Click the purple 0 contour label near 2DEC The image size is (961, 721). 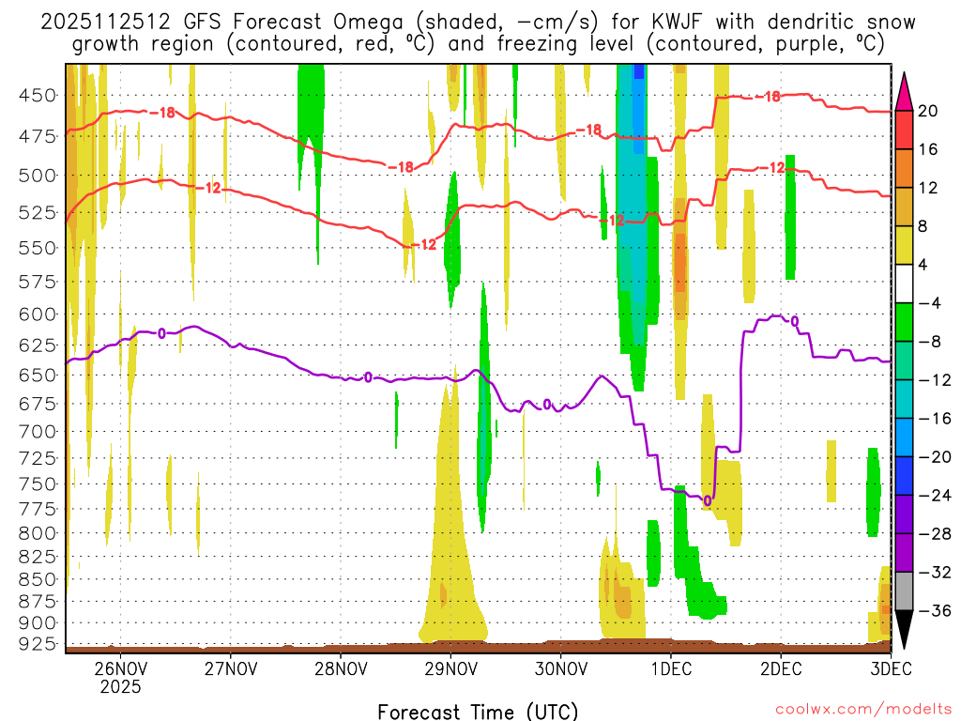pos(795,321)
